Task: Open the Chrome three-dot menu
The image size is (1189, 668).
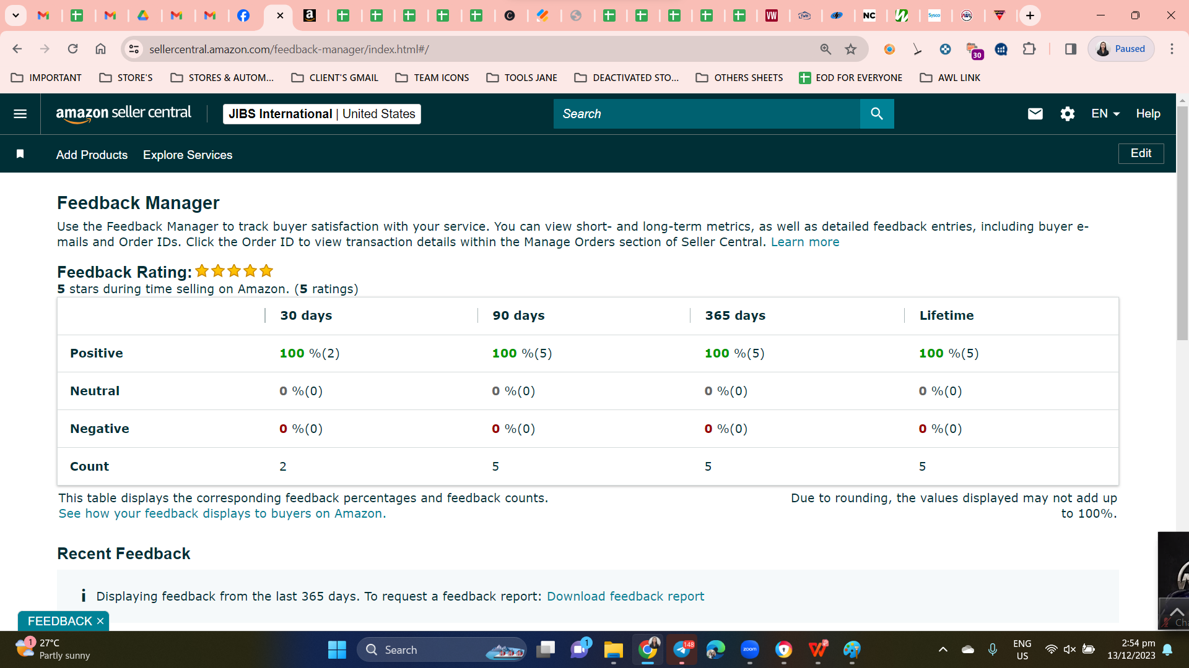Action: point(1171,49)
